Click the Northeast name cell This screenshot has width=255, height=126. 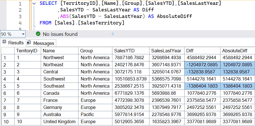click(60, 65)
